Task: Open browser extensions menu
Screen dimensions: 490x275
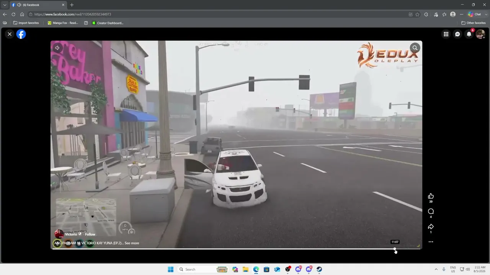Action: pyautogui.click(x=426, y=14)
